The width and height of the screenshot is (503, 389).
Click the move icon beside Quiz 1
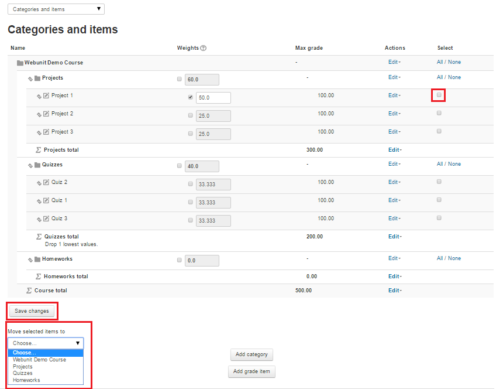click(39, 201)
